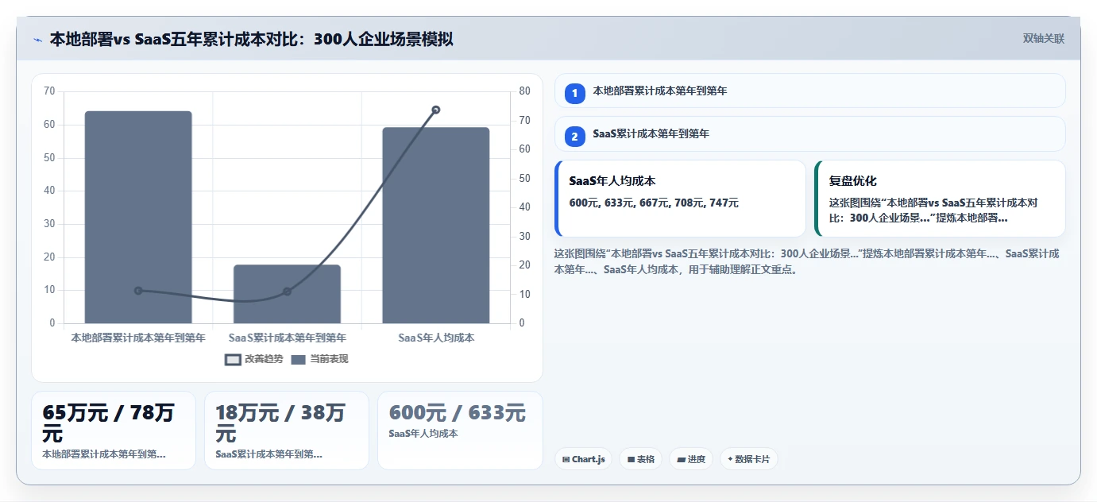Image resolution: width=1097 pixels, height=502 pixels.
Task: Click the SaaS年人均成本 bar in chart
Action: point(436,225)
